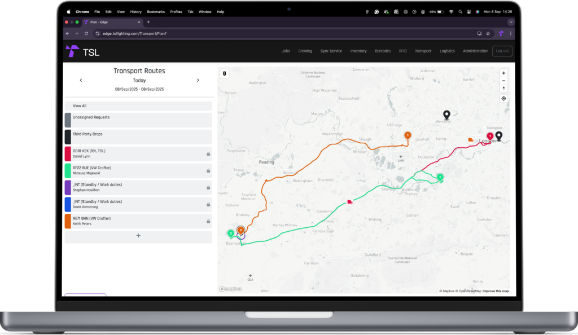Screen dimensions: 578x335
Task: Click the browser address bar URL
Action: [x=134, y=33]
